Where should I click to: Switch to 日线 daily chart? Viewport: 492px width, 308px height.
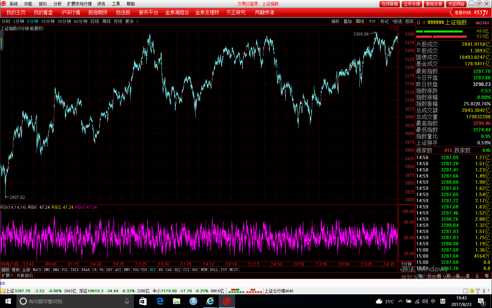point(95,21)
